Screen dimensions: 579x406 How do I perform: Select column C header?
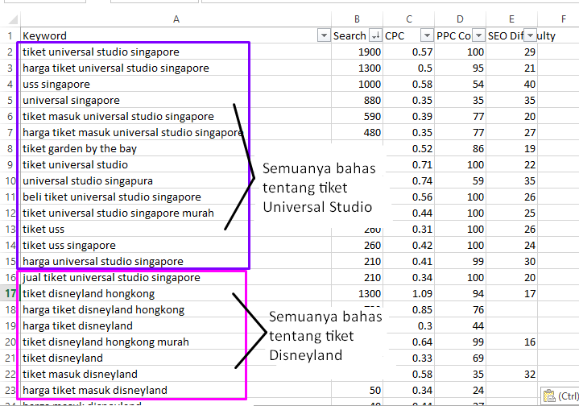[409, 19]
